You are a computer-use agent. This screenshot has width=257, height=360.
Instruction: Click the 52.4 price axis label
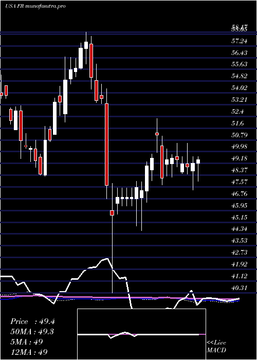tap(237, 112)
